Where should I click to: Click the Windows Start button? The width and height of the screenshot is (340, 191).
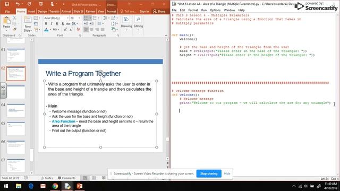click(6, 186)
